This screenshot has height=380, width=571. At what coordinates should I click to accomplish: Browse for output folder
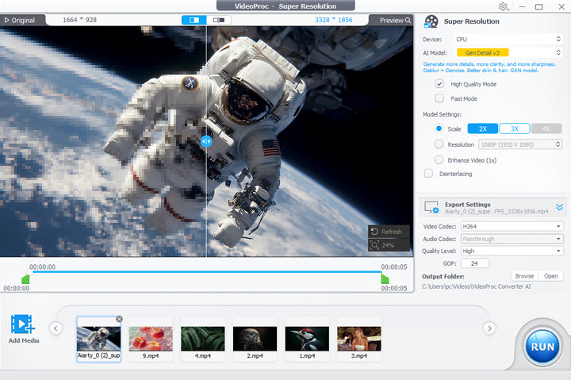click(x=525, y=276)
